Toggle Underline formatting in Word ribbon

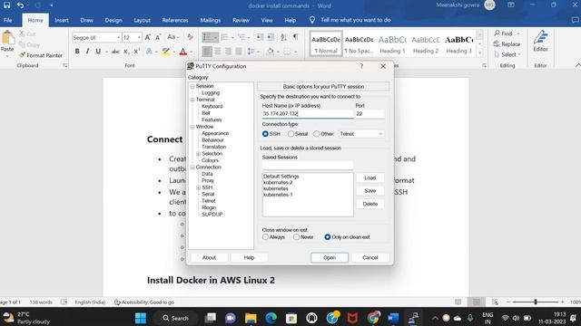(x=98, y=52)
